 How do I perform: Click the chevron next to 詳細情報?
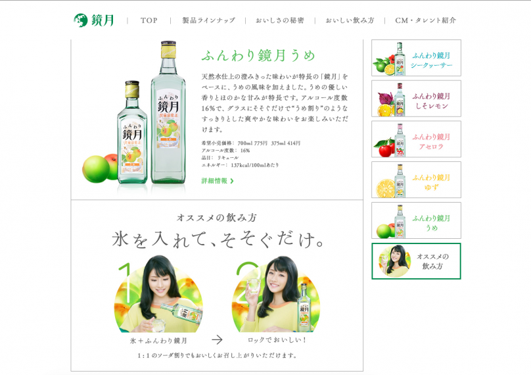pos(232,181)
